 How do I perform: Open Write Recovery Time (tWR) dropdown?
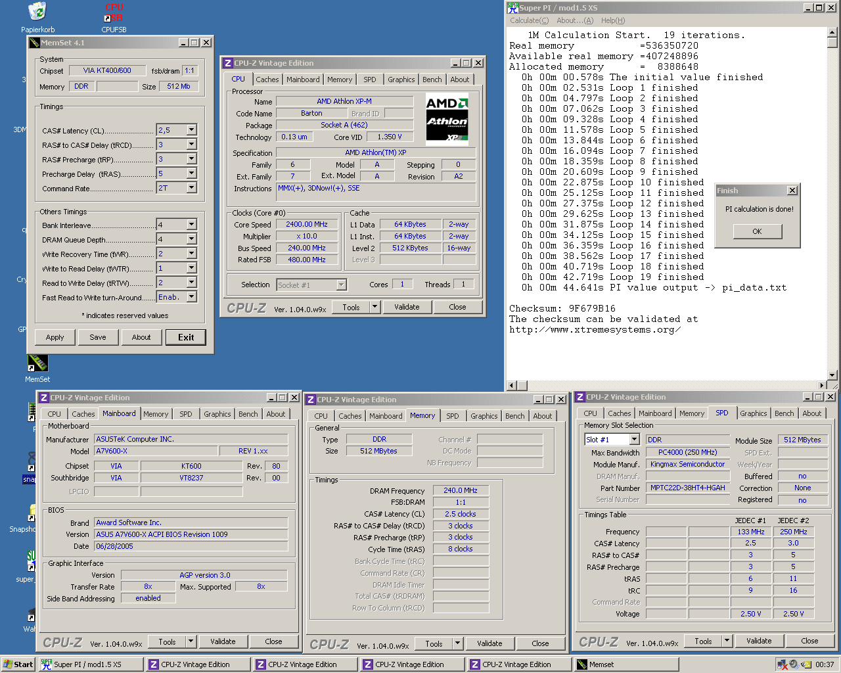[x=191, y=254]
